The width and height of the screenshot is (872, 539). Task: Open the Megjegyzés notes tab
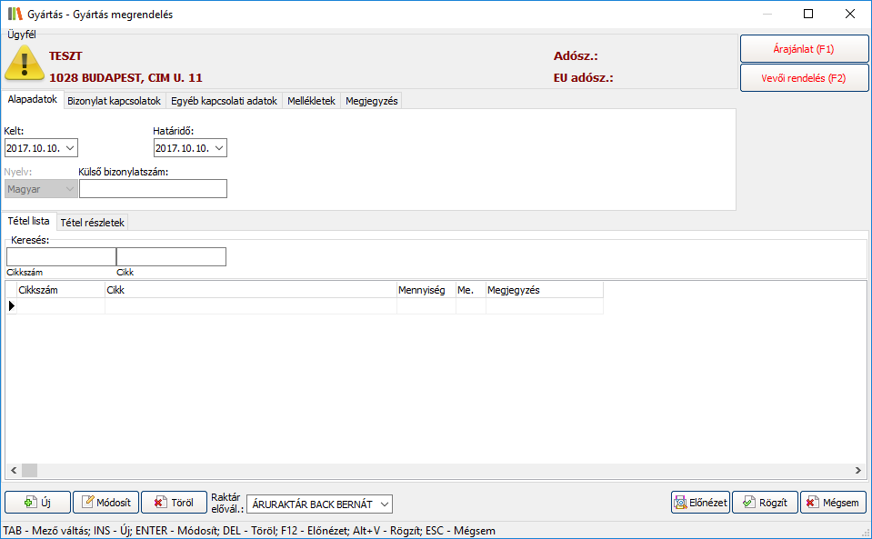coord(371,101)
